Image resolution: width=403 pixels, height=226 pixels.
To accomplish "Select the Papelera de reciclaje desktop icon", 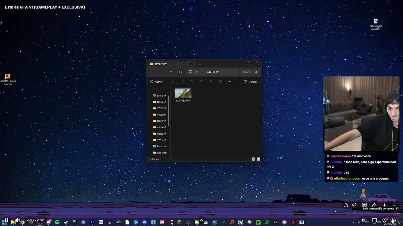I will pyautogui.click(x=376, y=24).
